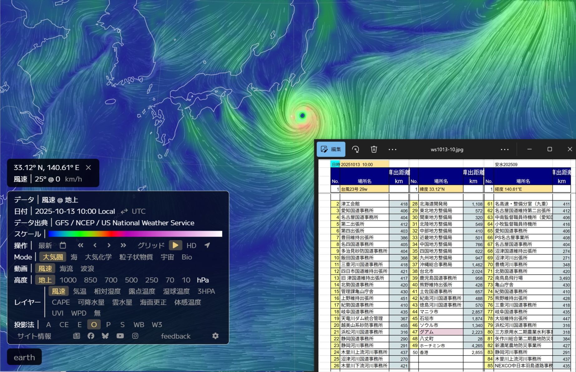Open the options menu right of ws1013-10.jpg
Viewport: 576px width, 372px height.
505,149
